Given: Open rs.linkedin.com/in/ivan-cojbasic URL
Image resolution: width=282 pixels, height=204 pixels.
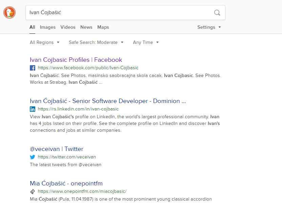Looking at the screenshot, I should 78,109.
